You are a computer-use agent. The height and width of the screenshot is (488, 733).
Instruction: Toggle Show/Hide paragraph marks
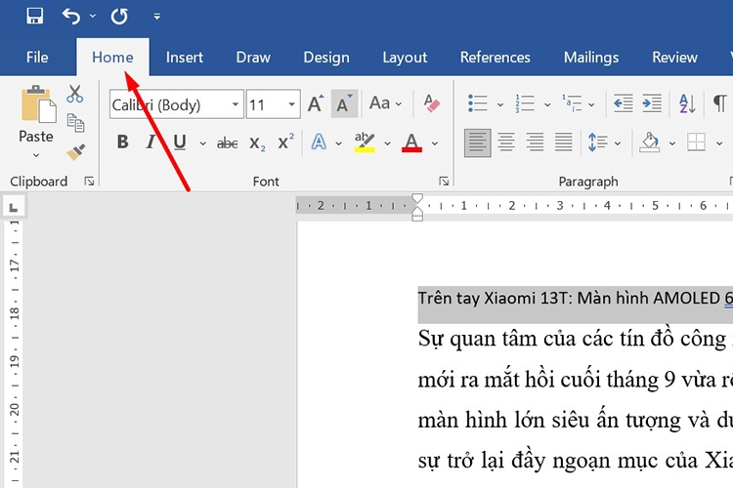pos(719,103)
